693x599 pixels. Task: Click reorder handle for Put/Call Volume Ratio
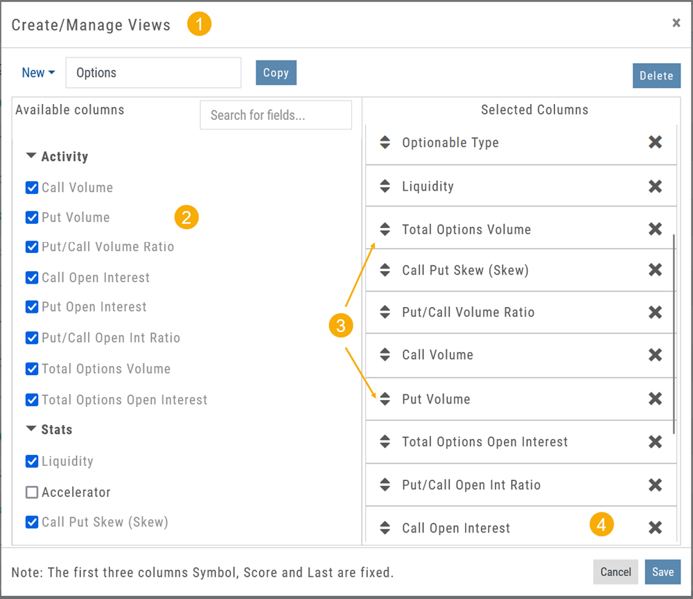(x=385, y=313)
